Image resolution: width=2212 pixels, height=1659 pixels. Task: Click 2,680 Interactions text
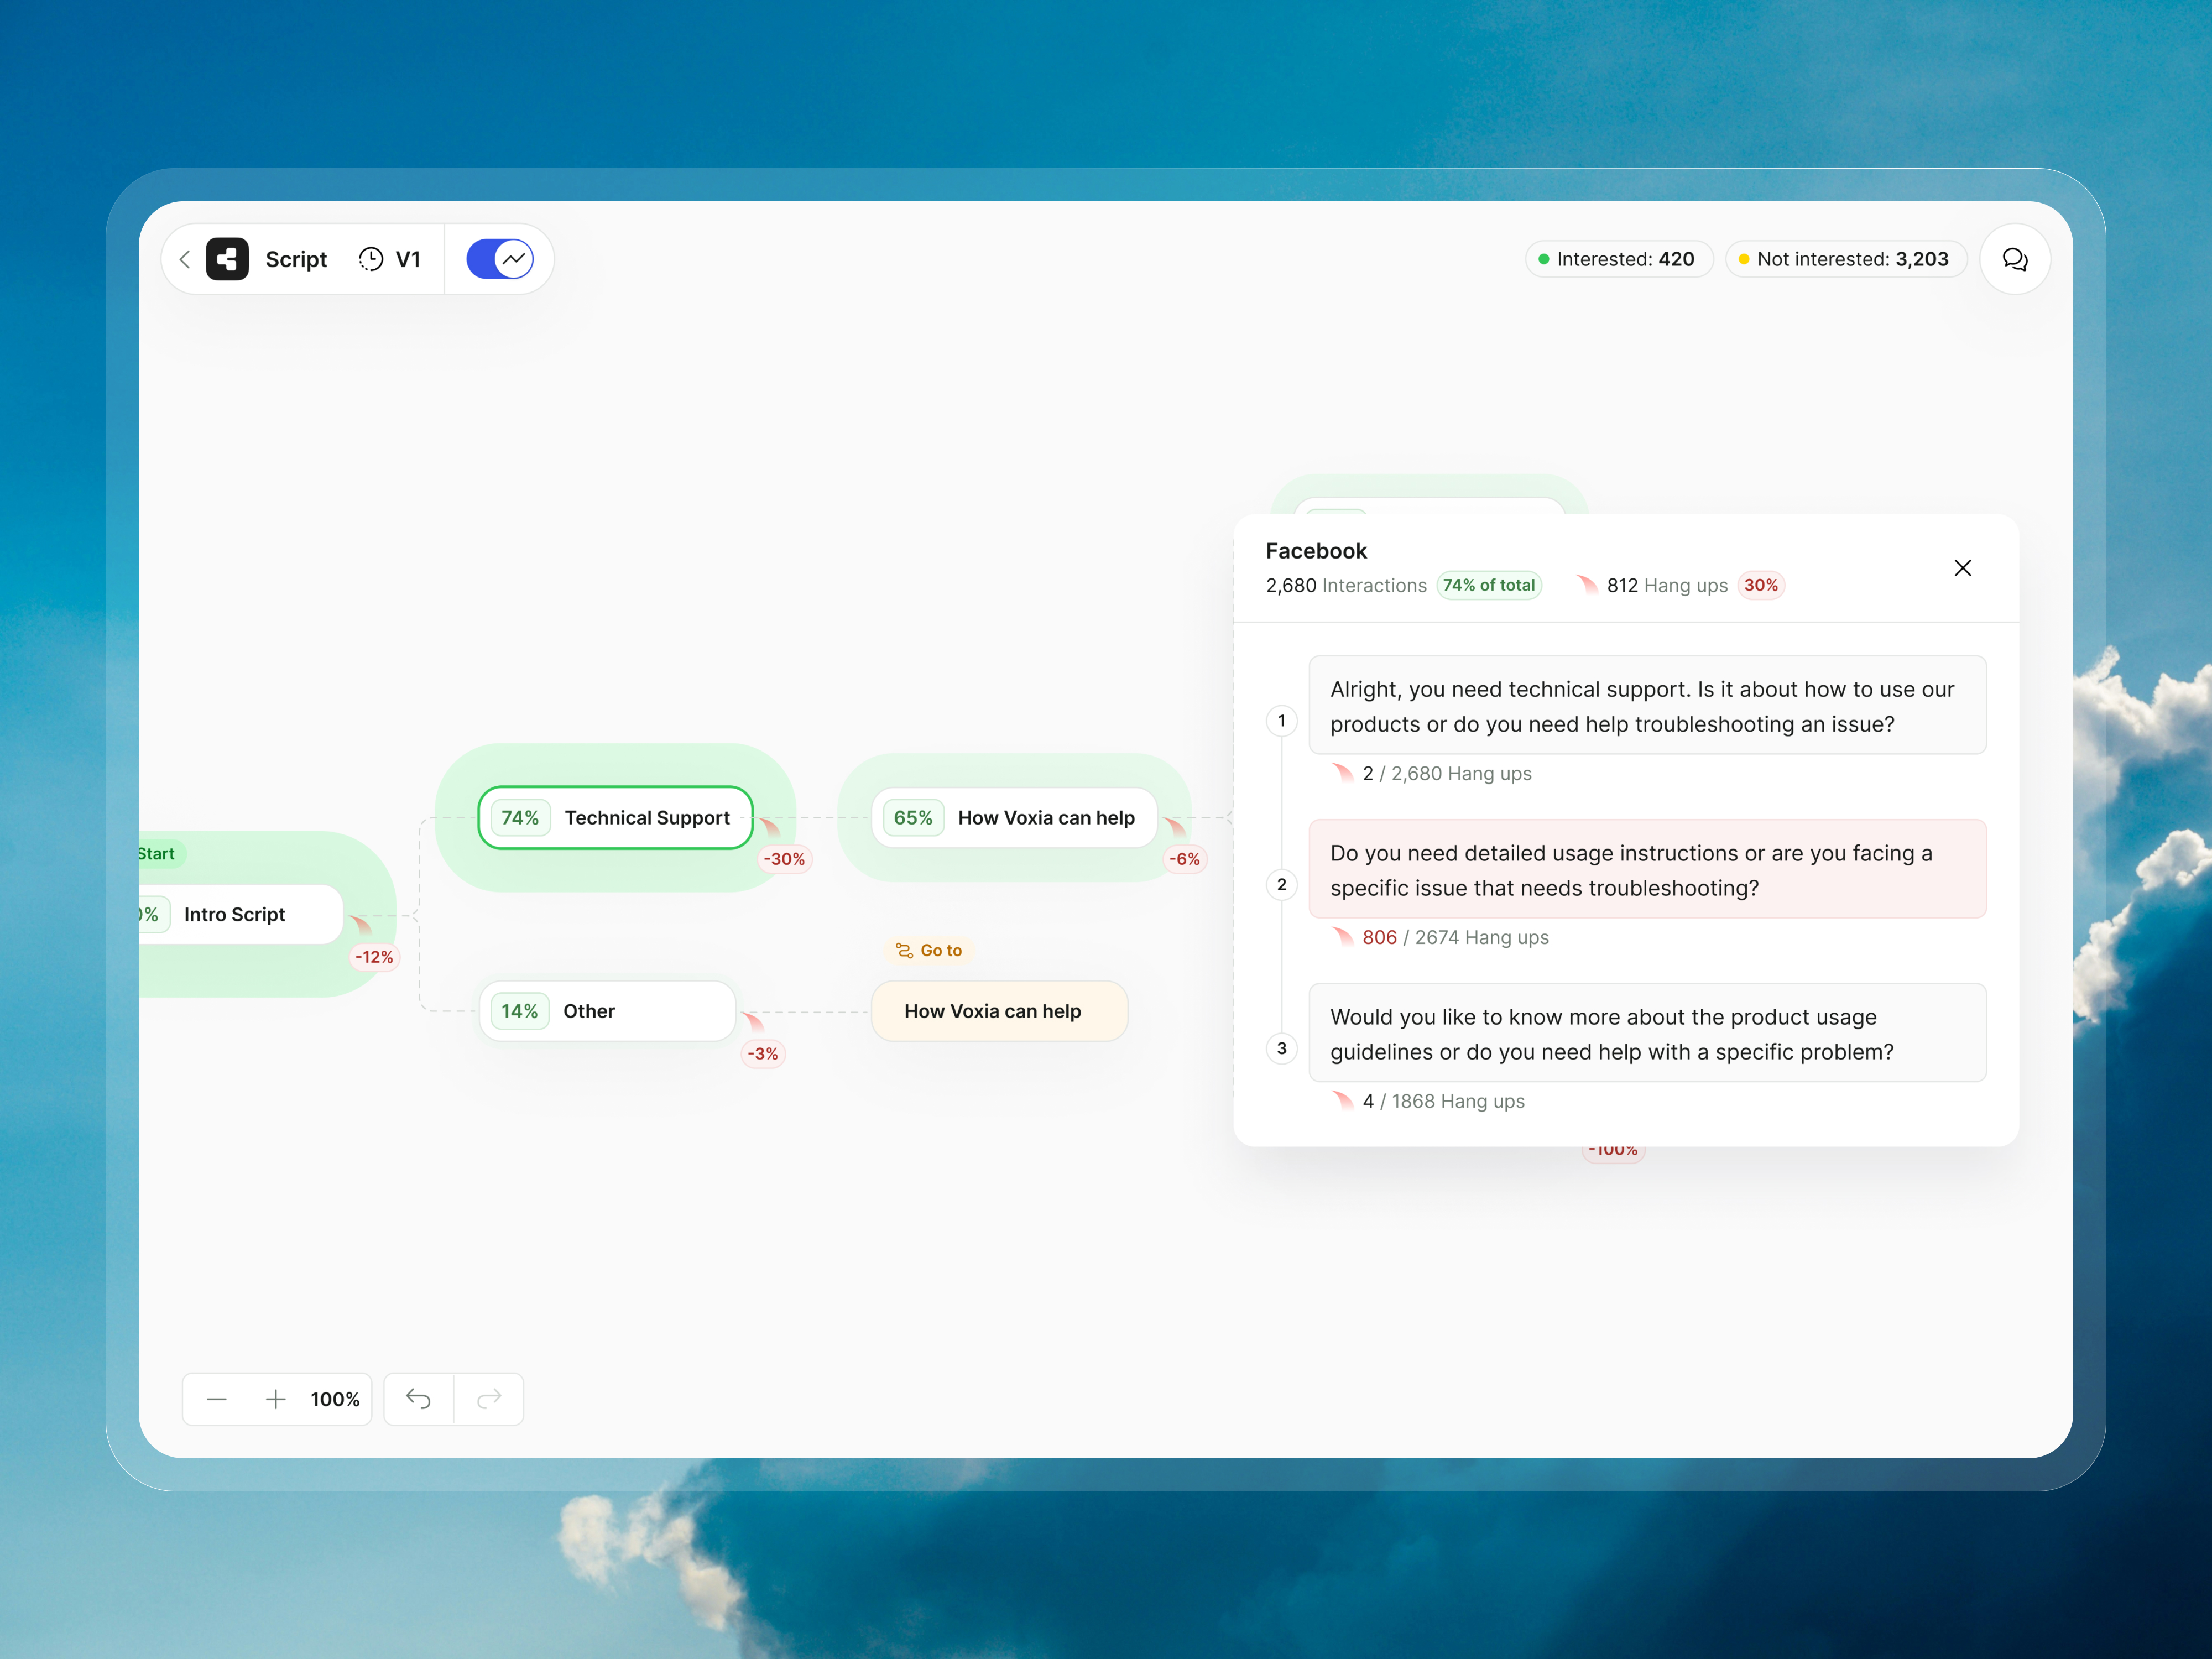[x=1346, y=585]
